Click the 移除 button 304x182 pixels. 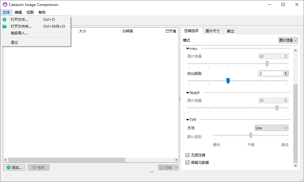38,167
